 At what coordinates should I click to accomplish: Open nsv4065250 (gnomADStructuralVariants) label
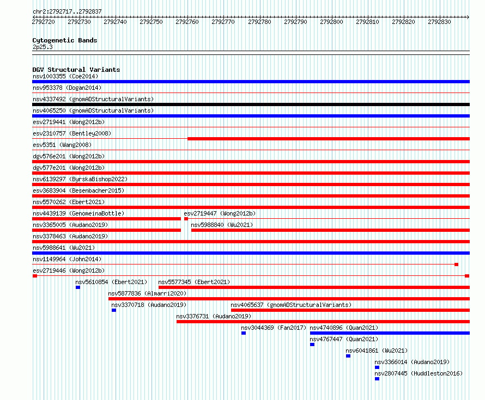click(93, 110)
